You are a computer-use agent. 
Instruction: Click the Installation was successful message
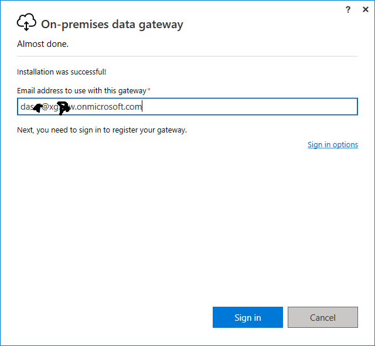tap(62, 72)
